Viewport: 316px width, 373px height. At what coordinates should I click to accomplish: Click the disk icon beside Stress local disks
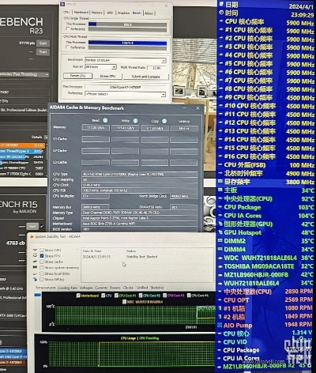pyautogui.click(x=36, y=273)
